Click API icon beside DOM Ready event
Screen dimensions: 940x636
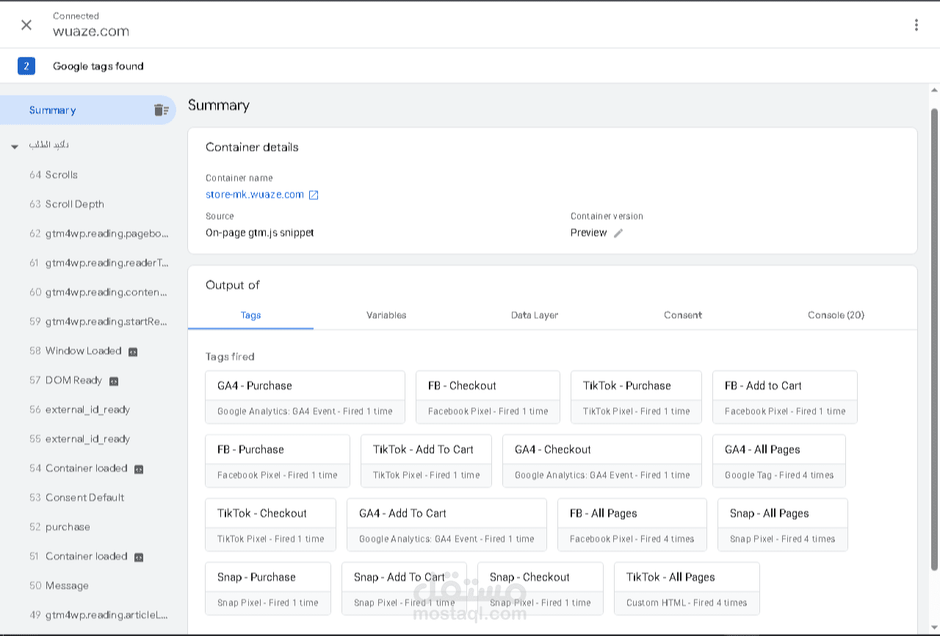point(114,381)
